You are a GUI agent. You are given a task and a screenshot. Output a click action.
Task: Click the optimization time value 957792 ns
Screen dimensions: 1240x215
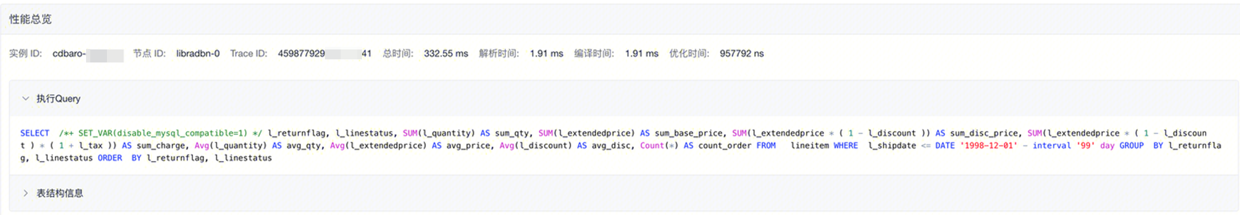(x=741, y=54)
